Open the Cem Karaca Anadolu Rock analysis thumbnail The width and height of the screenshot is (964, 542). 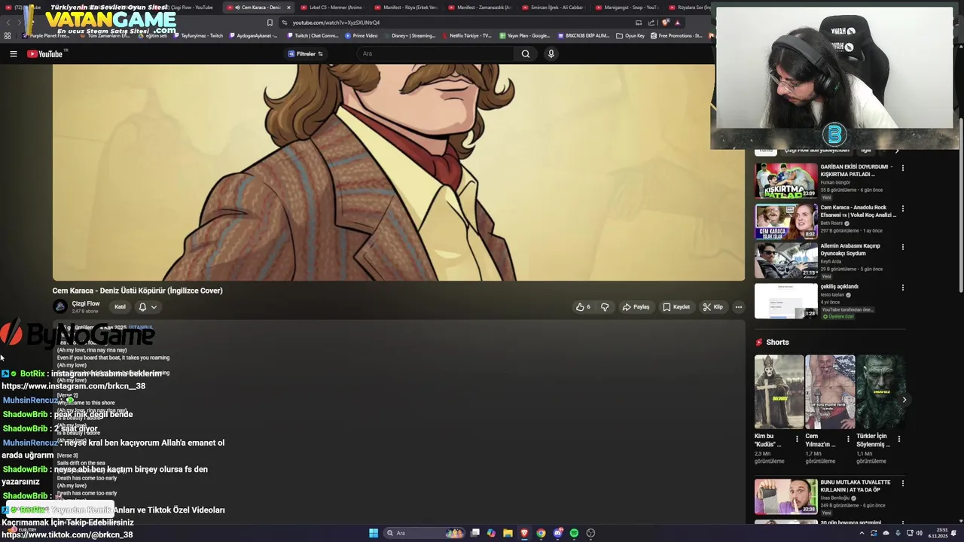(786, 221)
